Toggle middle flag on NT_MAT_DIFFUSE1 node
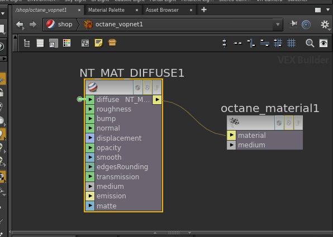Image resolution: width=333 pixels, height=237 pixels. (148, 87)
